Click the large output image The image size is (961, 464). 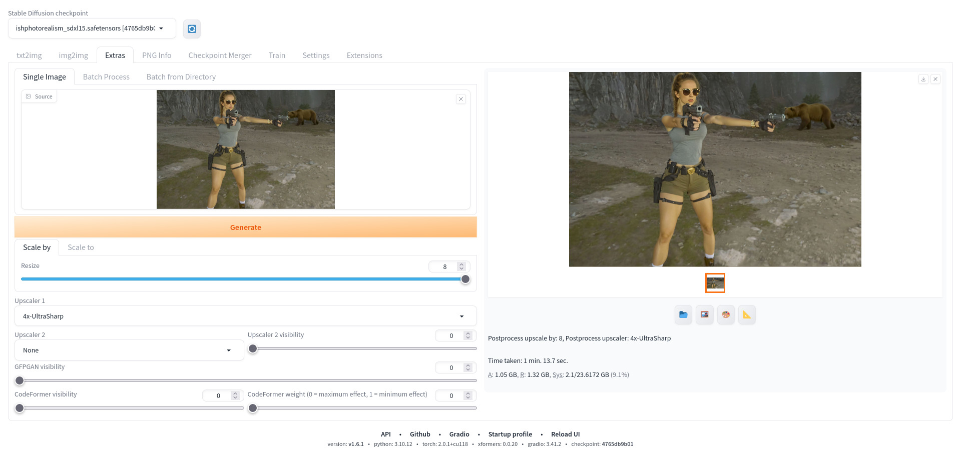coord(715,169)
